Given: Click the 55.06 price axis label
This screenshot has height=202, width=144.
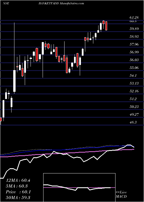Looking at the screenshot, I should pyautogui.click(x=134, y=68).
